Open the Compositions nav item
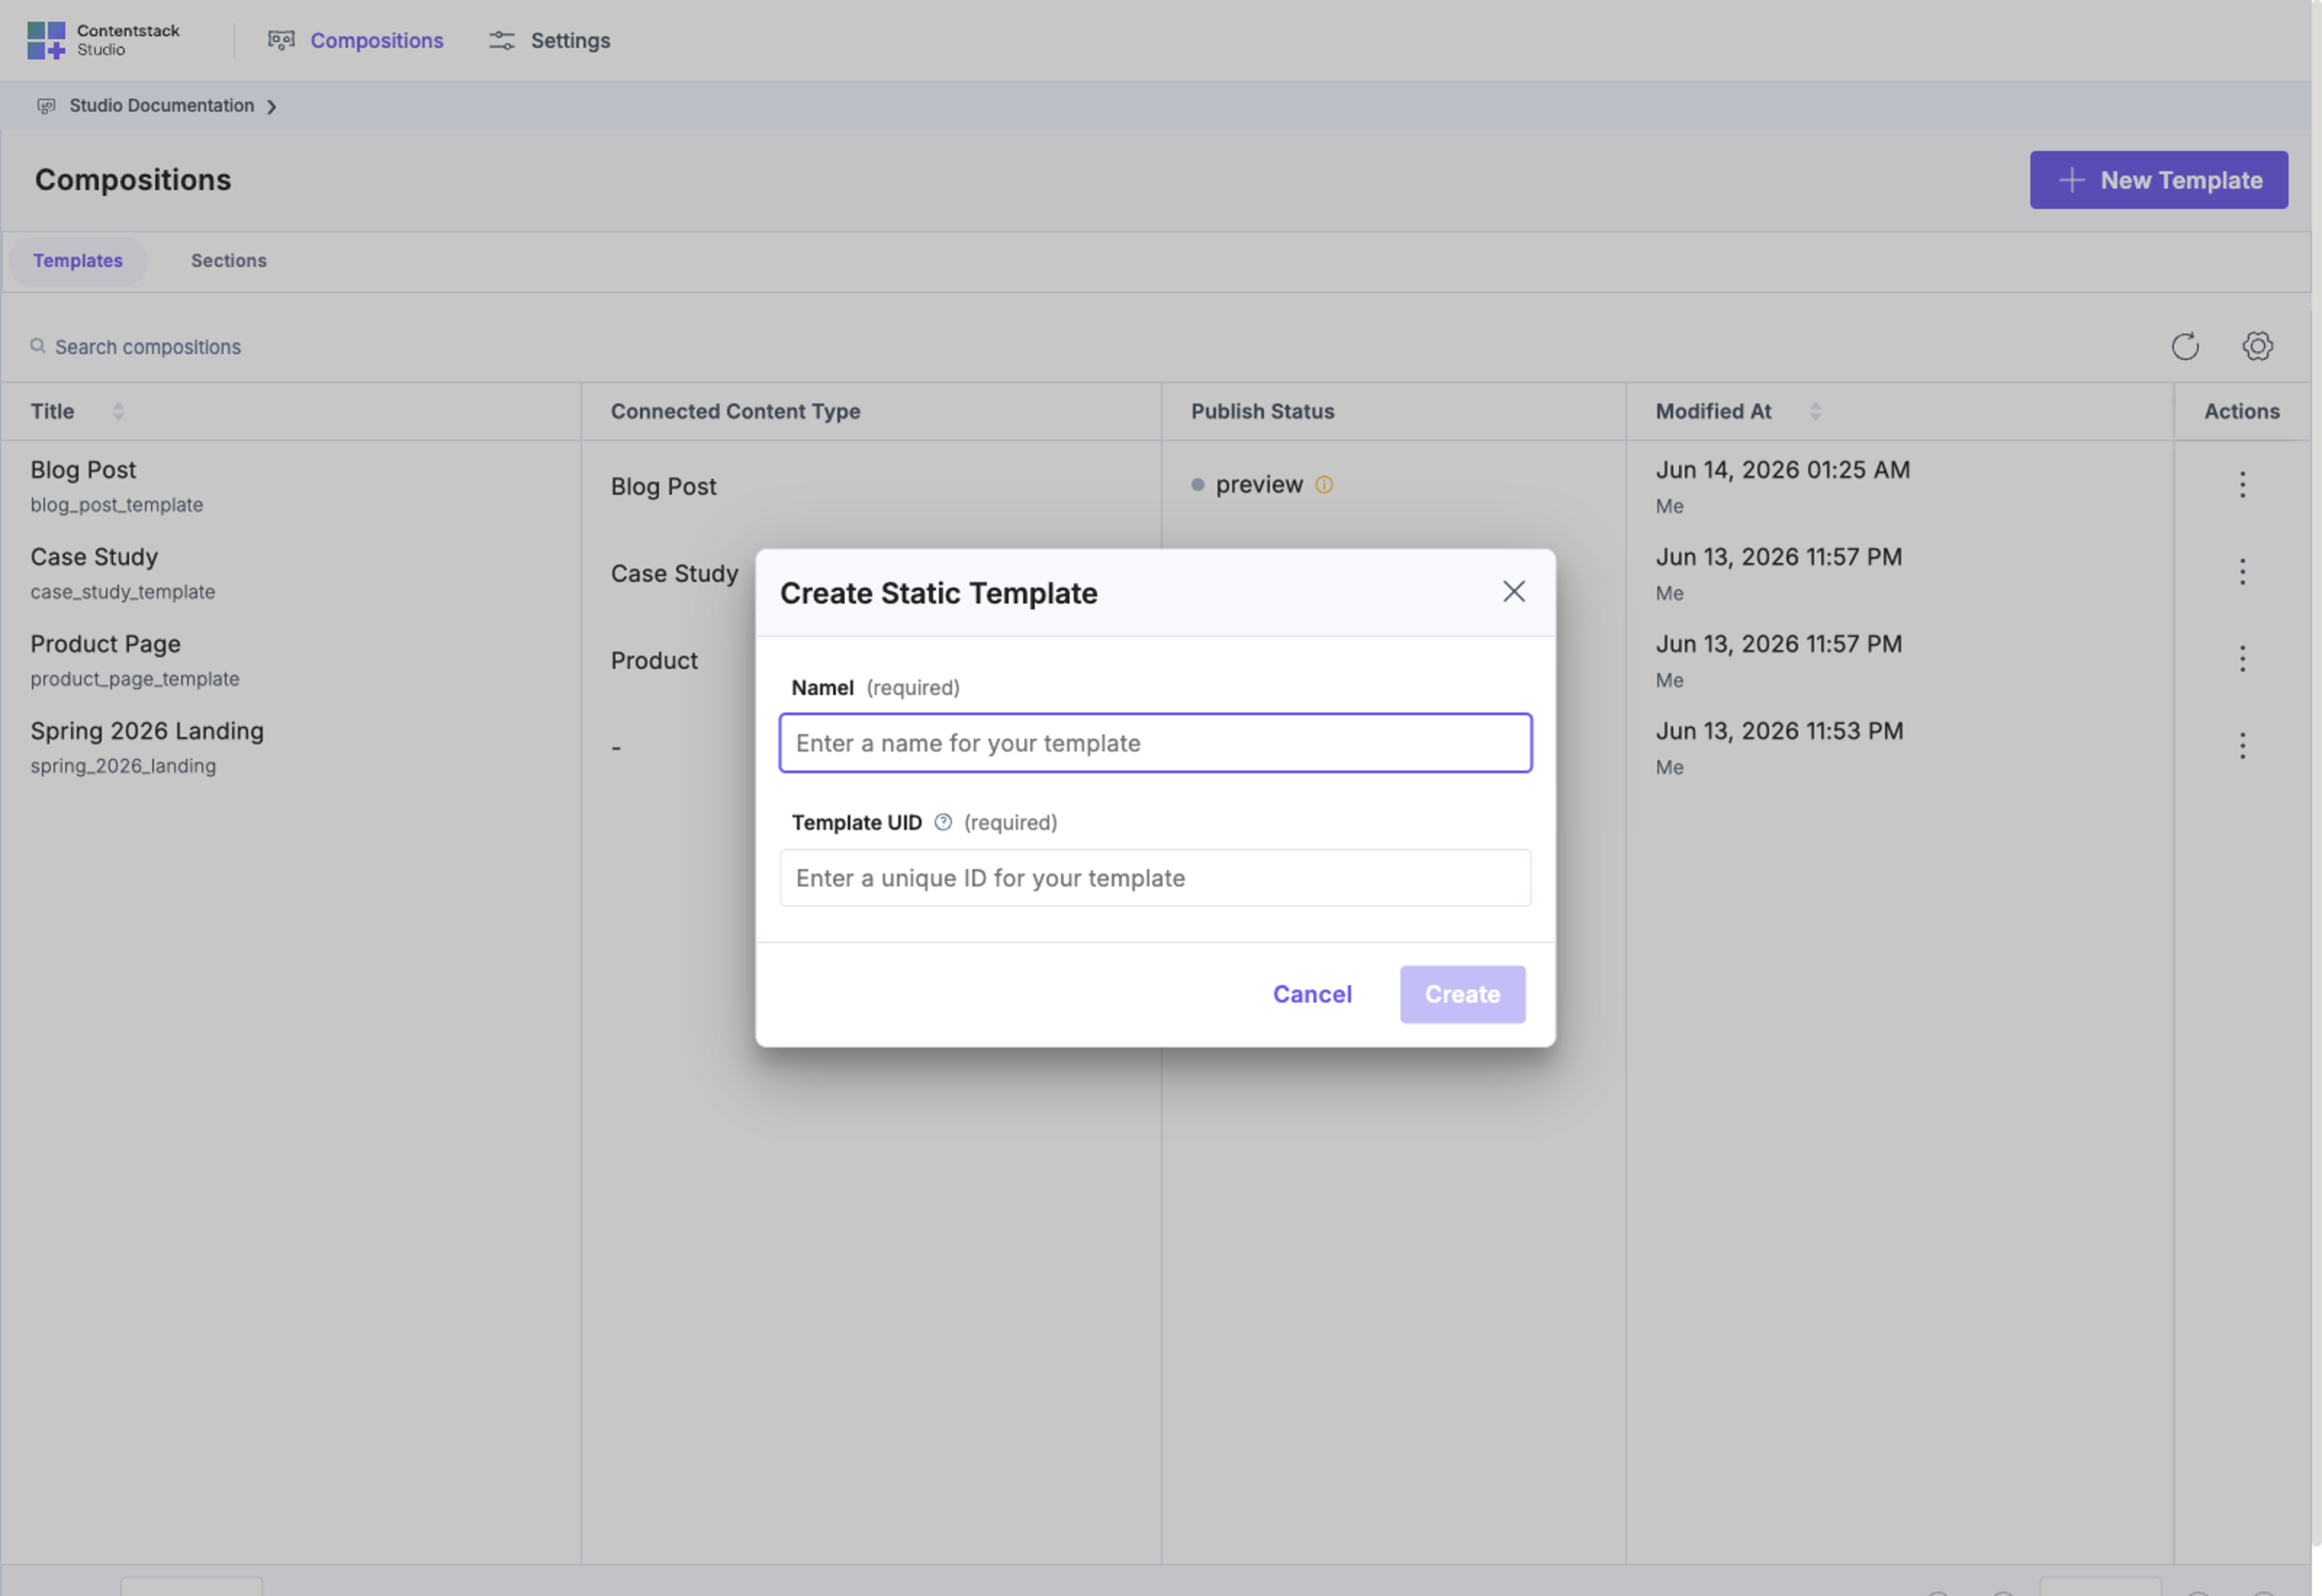The width and height of the screenshot is (2322, 1596). point(355,40)
